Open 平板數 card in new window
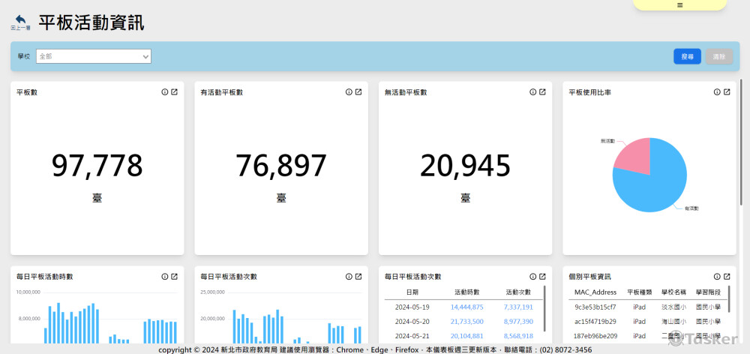 (x=174, y=92)
